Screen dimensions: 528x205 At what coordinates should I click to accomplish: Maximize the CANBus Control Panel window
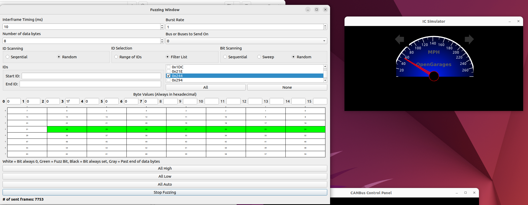tap(466, 193)
